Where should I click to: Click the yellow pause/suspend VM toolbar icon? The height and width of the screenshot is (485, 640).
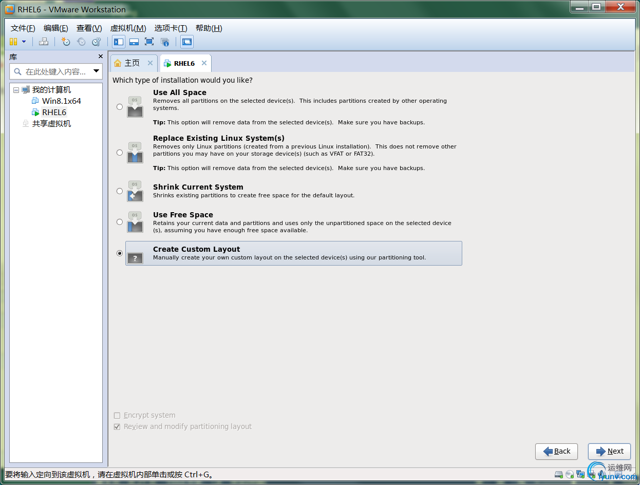13,42
